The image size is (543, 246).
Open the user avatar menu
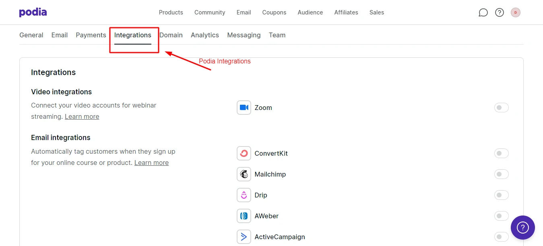[516, 12]
